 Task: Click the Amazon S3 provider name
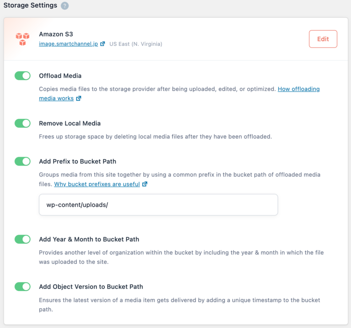coord(56,34)
